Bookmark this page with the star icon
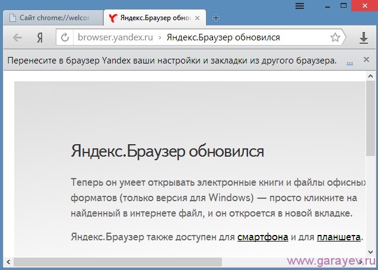This screenshot has height=270, width=378. [x=335, y=37]
